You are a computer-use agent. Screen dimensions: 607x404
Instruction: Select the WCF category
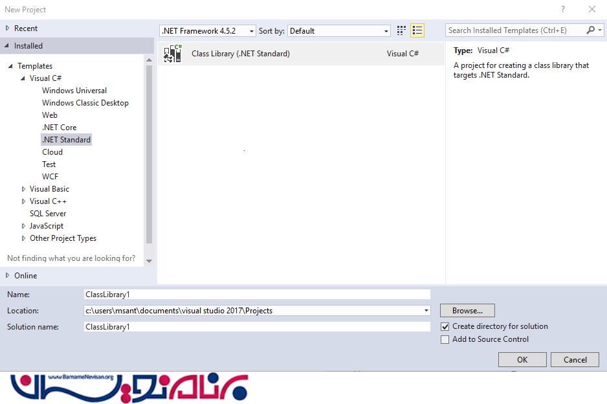[50, 177]
